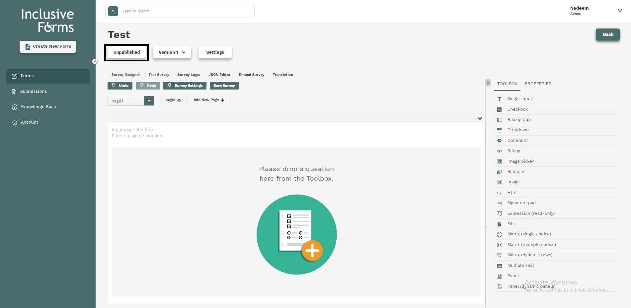Open the Translation tab

[x=282, y=75]
